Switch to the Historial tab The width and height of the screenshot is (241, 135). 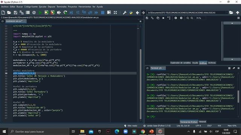(202, 121)
